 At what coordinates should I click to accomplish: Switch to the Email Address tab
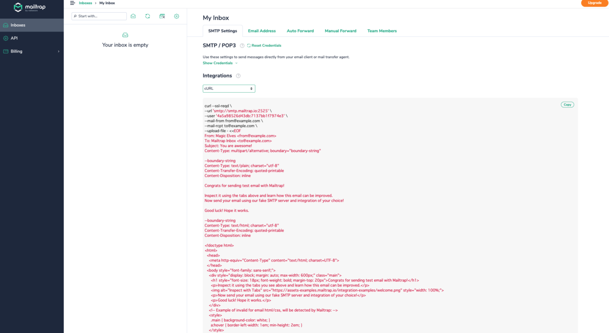pos(262,31)
